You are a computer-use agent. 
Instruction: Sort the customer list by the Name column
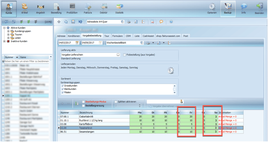point(34,57)
